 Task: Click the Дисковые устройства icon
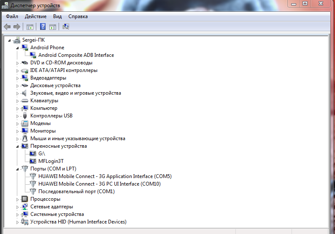[25, 85]
